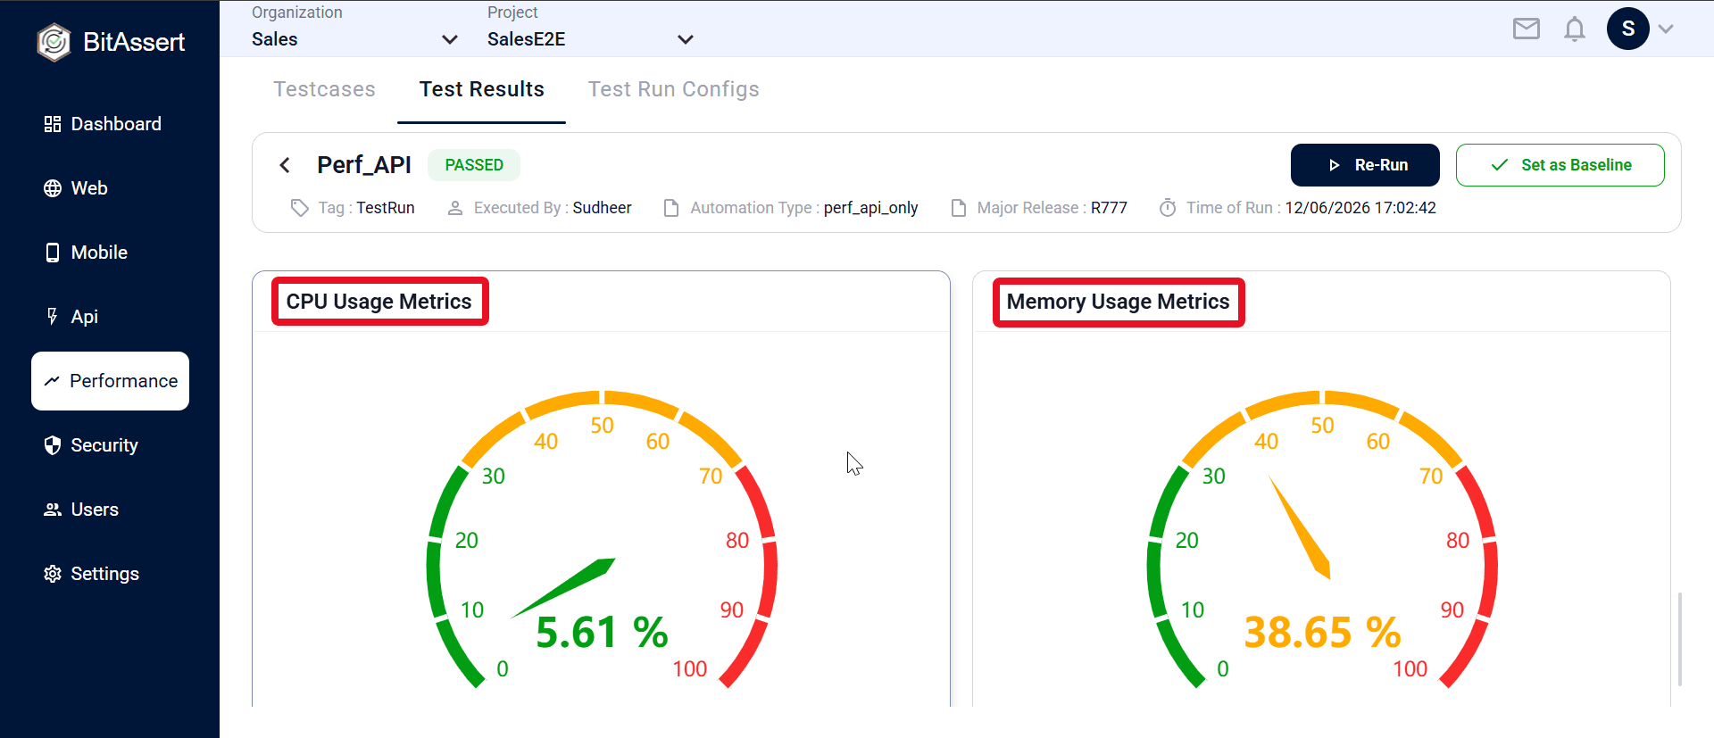The width and height of the screenshot is (1714, 738).
Task: Click the R777 major release value
Action: tap(1109, 208)
